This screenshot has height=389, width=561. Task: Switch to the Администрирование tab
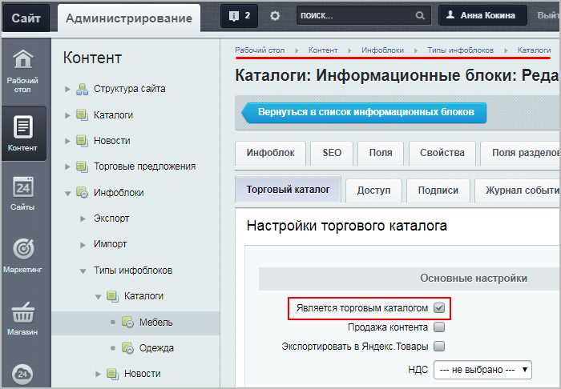point(129,18)
